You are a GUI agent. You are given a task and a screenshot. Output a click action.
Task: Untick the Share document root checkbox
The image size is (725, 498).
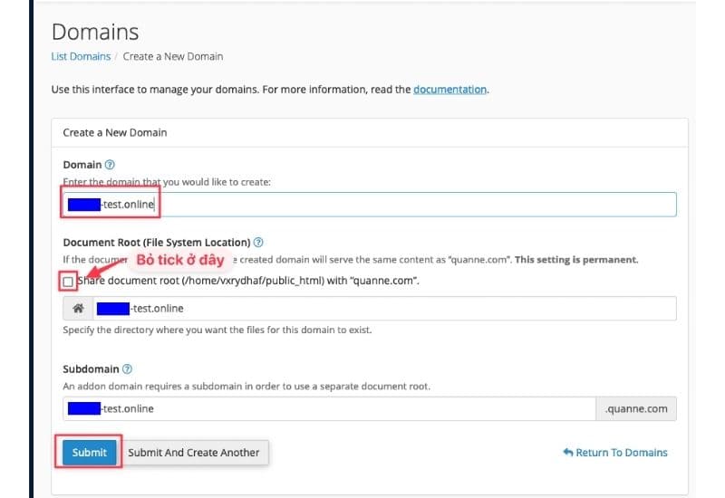point(69,282)
